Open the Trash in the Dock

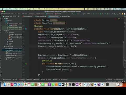[121, 84]
